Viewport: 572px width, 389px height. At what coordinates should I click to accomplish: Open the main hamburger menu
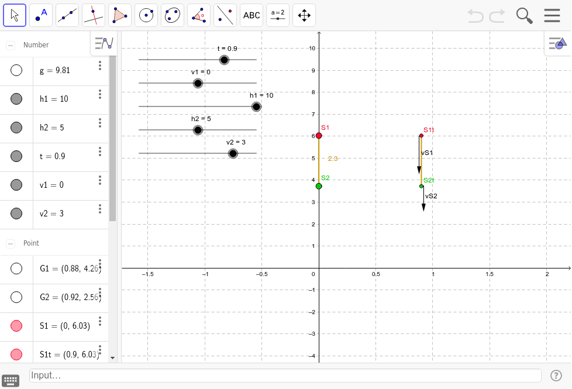552,15
